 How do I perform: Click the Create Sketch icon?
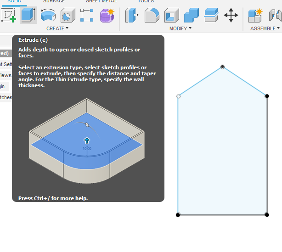coord(9,15)
